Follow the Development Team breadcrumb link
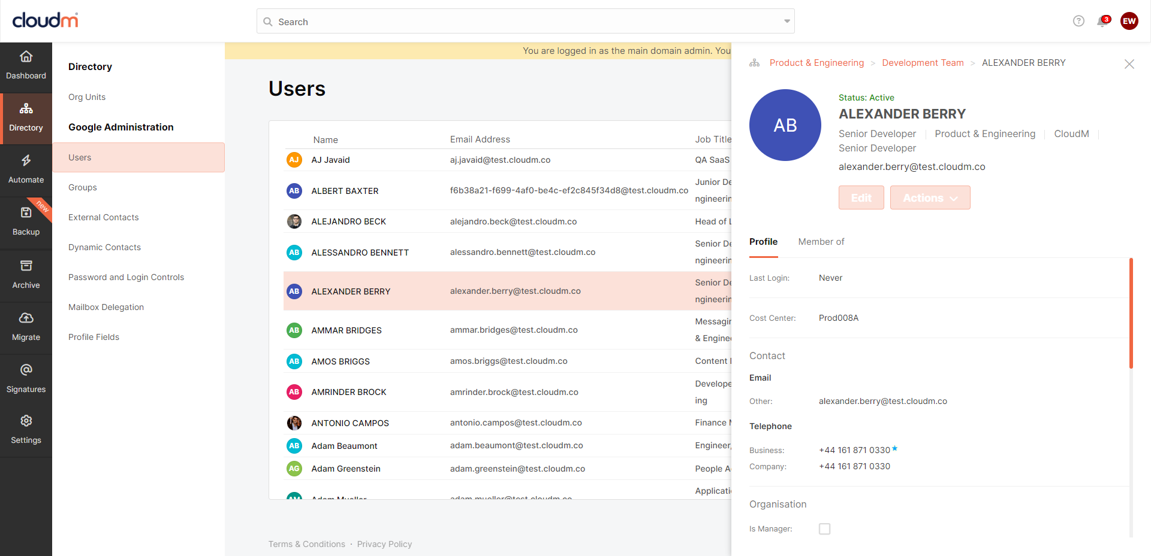Screen dimensions: 1151x556 pos(923,63)
